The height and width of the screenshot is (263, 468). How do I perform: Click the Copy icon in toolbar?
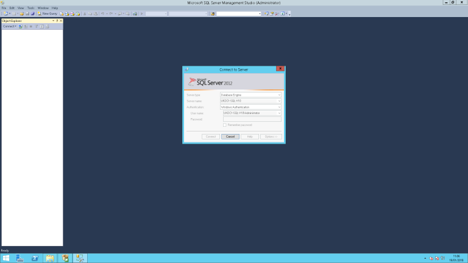(90, 14)
